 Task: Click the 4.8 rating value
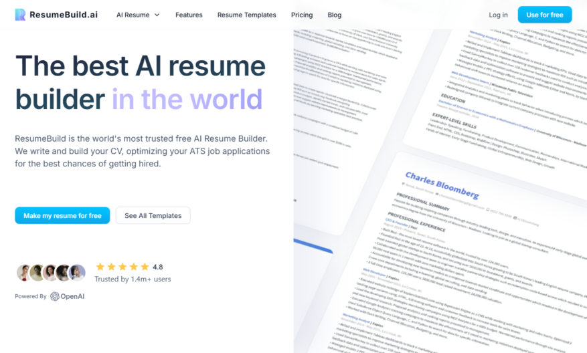pos(157,267)
